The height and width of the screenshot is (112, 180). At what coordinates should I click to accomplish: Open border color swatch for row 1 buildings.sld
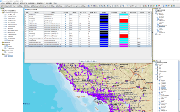[x=104, y=14]
